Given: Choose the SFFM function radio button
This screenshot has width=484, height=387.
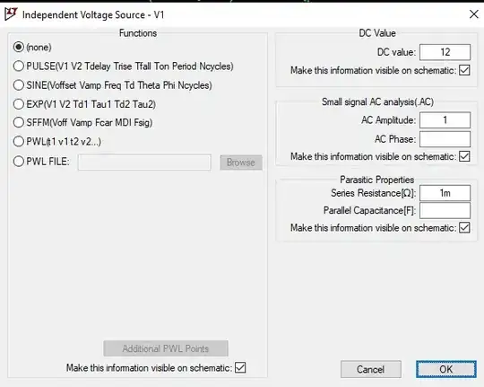Looking at the screenshot, I should pyautogui.click(x=19, y=122).
